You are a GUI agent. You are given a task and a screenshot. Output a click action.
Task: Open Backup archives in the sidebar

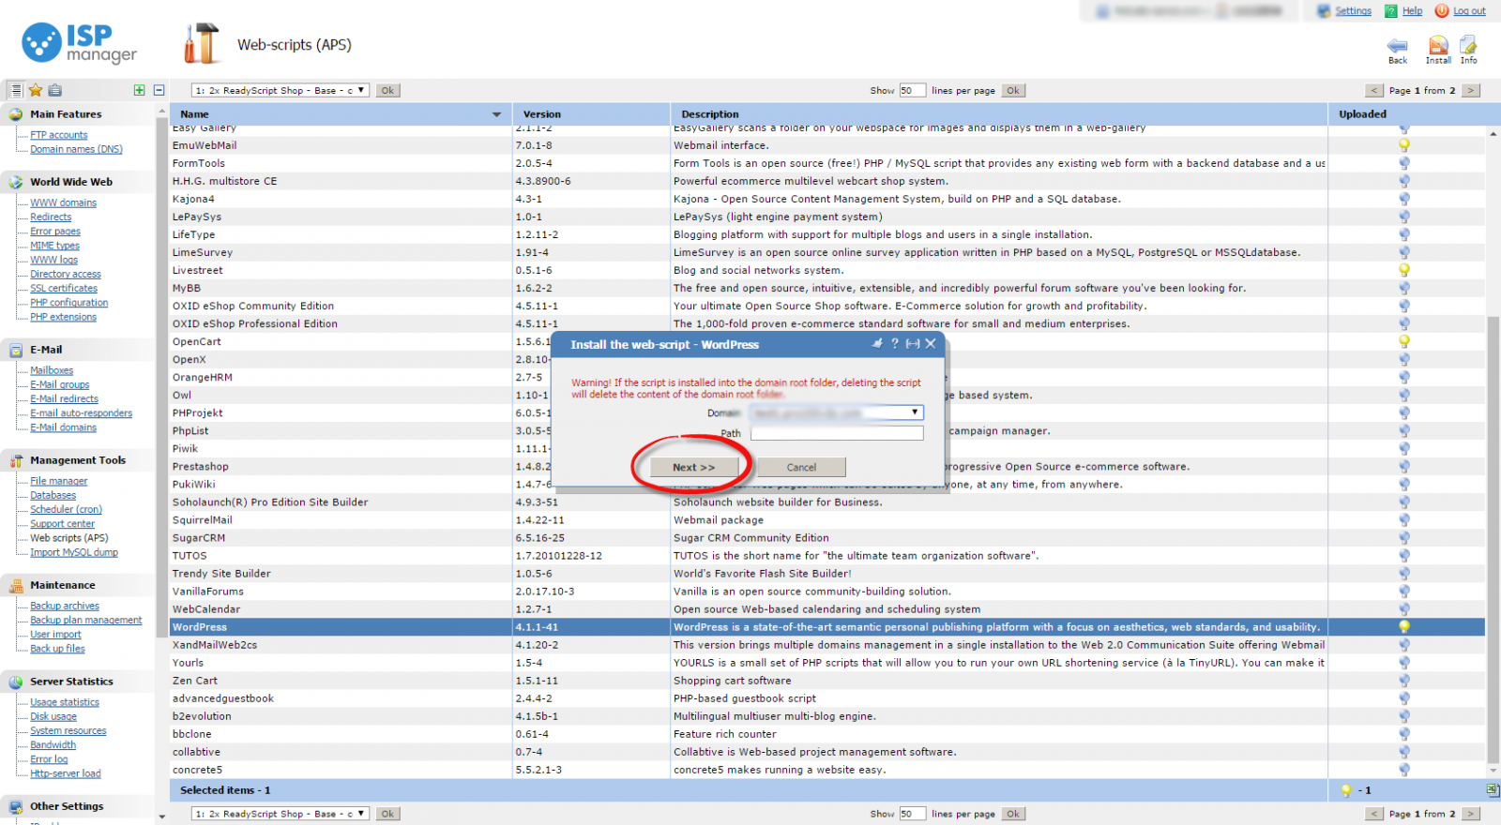[64, 606]
